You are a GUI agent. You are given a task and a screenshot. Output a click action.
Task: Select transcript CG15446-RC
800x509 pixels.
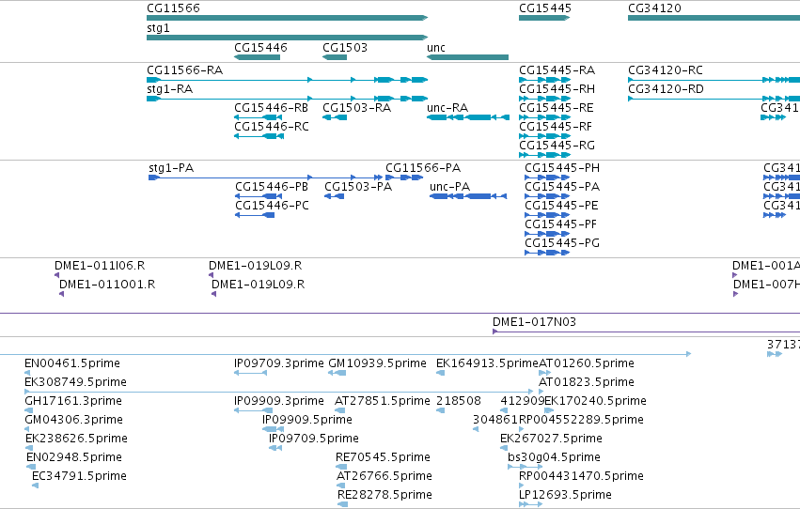[x=272, y=127]
